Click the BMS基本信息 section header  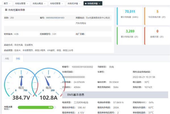tap(115, 95)
